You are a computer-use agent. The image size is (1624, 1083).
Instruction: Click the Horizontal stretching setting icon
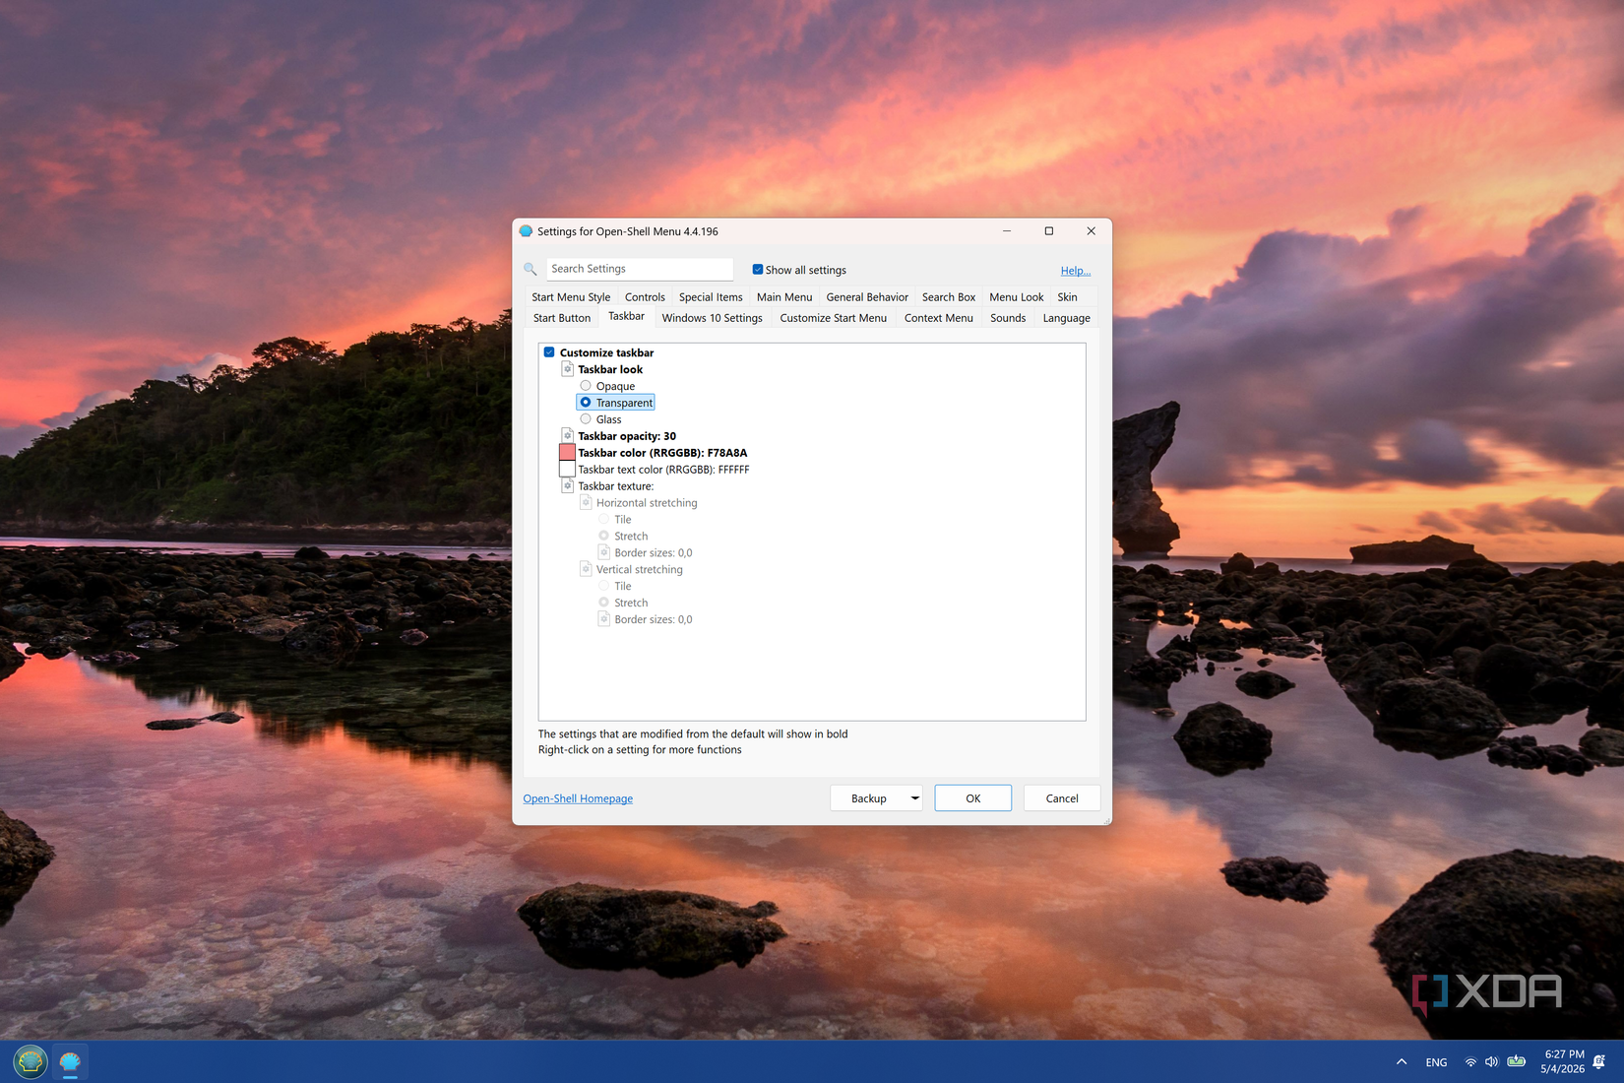coord(586,502)
